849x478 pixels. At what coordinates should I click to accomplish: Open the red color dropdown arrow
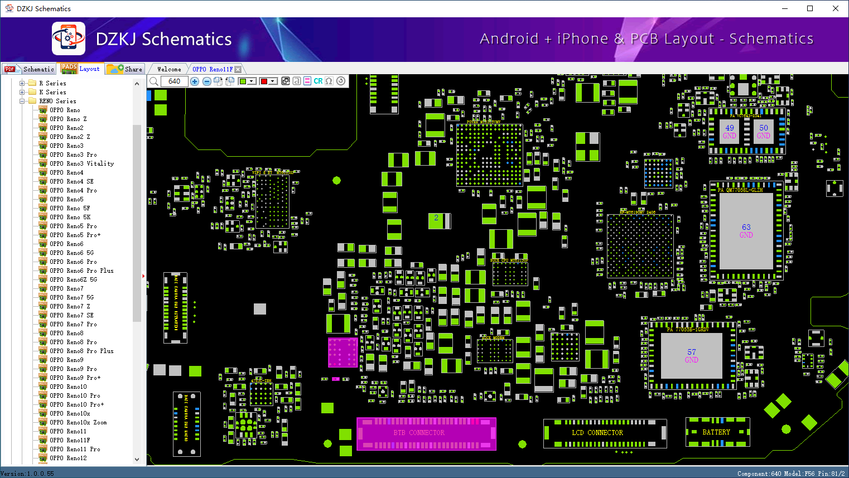click(x=273, y=81)
